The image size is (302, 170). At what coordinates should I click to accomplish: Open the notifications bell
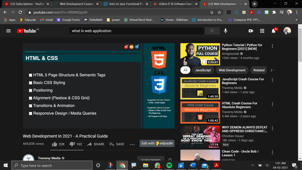click(x=274, y=31)
